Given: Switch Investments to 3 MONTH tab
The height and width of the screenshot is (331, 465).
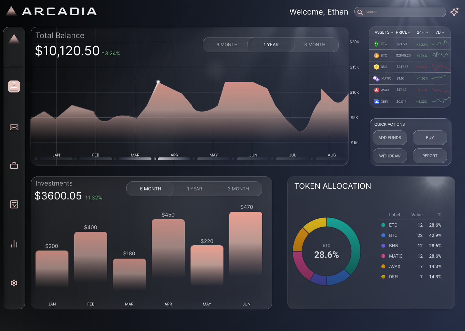Looking at the screenshot, I should click(x=238, y=189).
